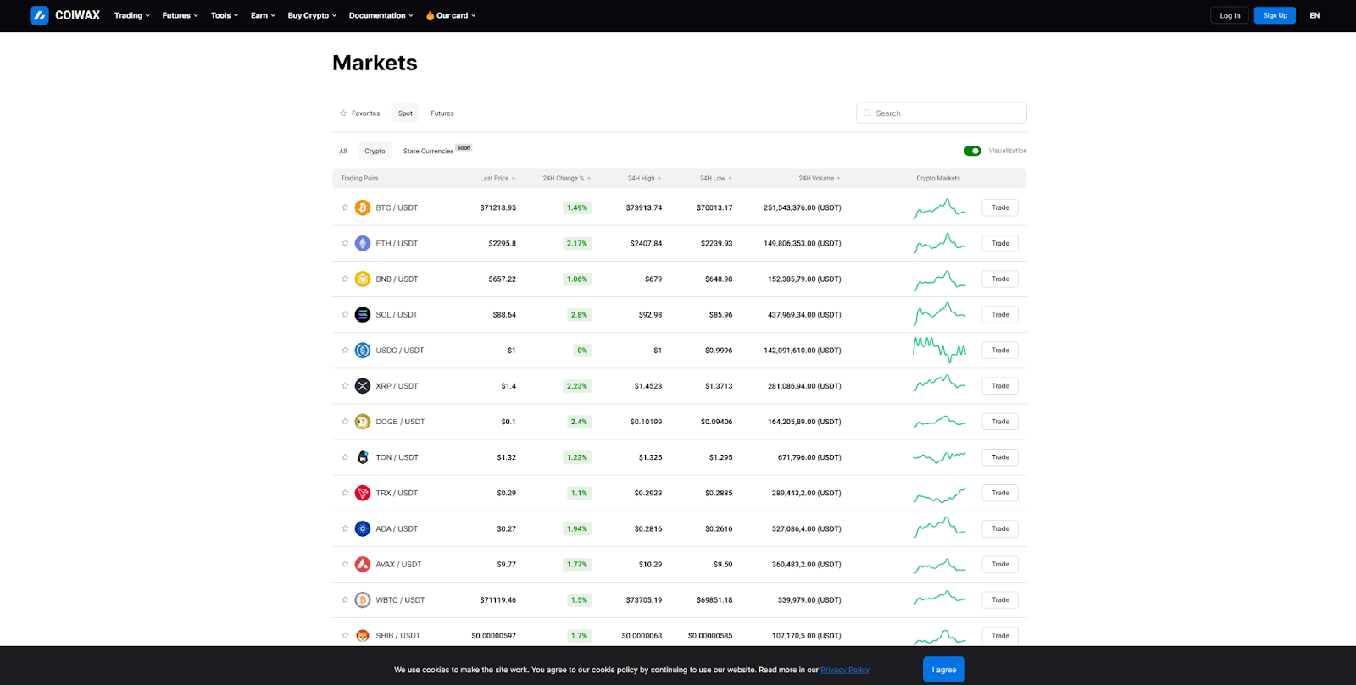
Task: Select the Futures markets tab below Markets
Action: [x=442, y=113]
